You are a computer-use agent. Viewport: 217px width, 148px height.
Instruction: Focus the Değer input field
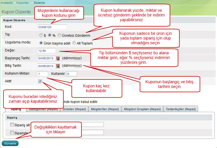46,51
